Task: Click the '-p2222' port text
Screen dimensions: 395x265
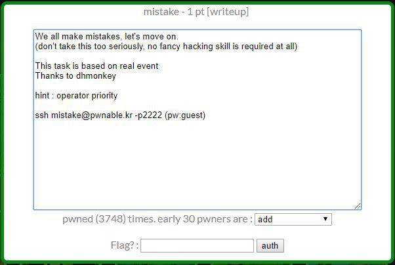Action: click(148, 115)
